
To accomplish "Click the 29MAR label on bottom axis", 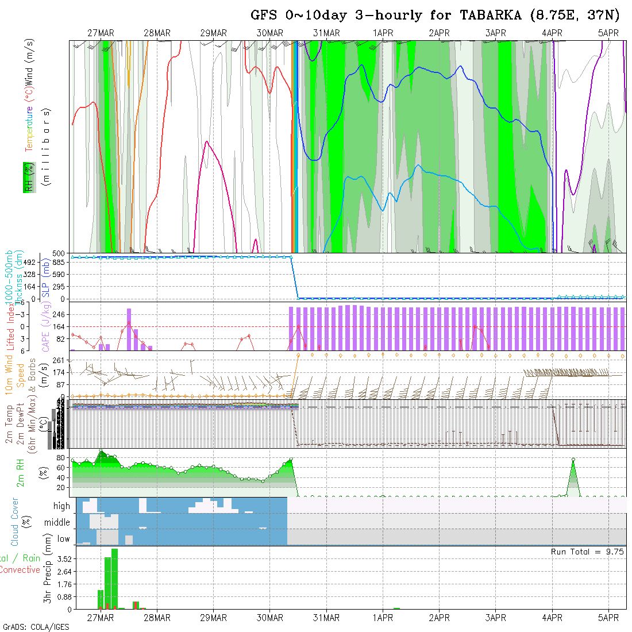I will point(213,618).
